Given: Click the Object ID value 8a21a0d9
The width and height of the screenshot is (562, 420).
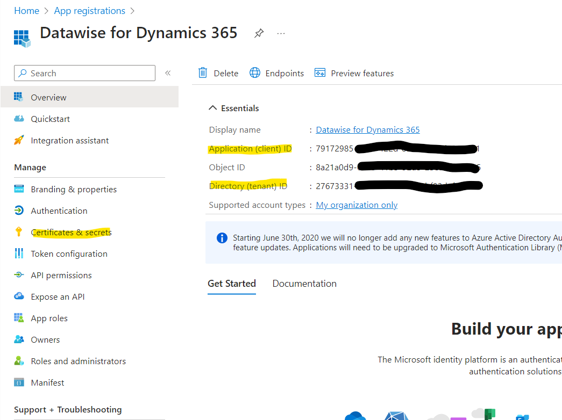Looking at the screenshot, I should [336, 167].
